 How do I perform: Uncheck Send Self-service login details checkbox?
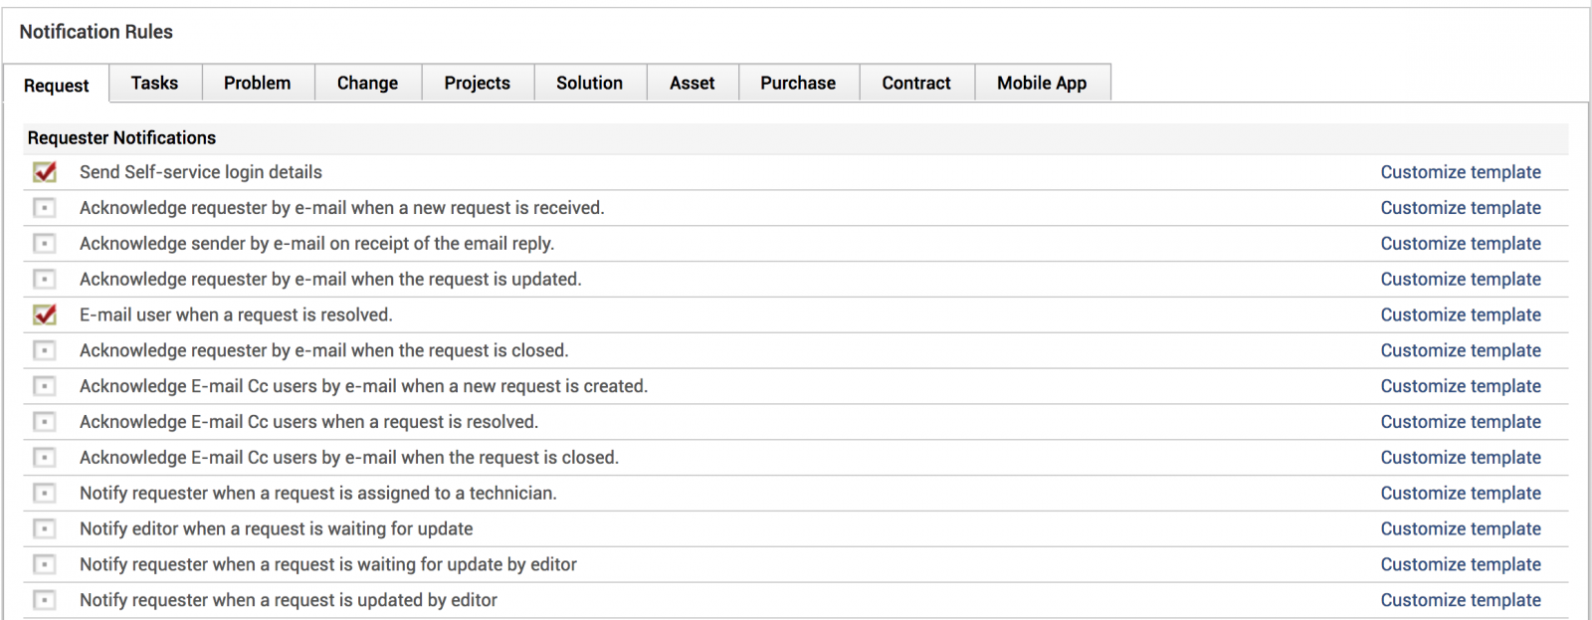tap(45, 172)
